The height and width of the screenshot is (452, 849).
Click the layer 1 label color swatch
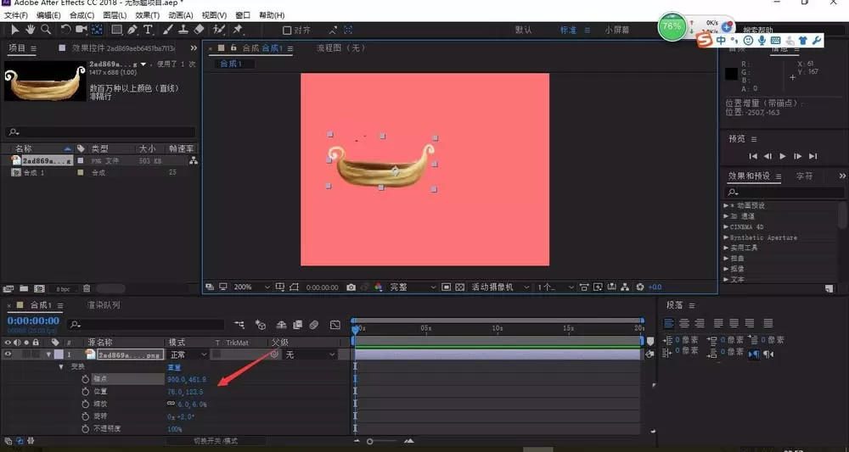tap(59, 354)
